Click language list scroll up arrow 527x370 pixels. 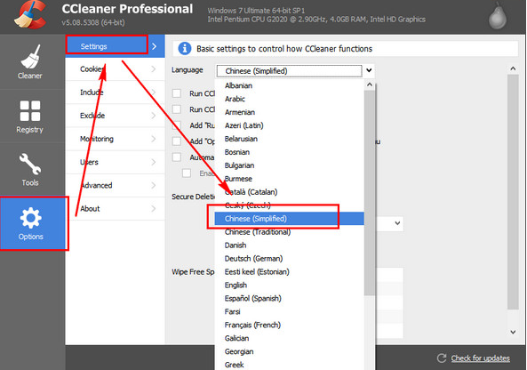370,84
